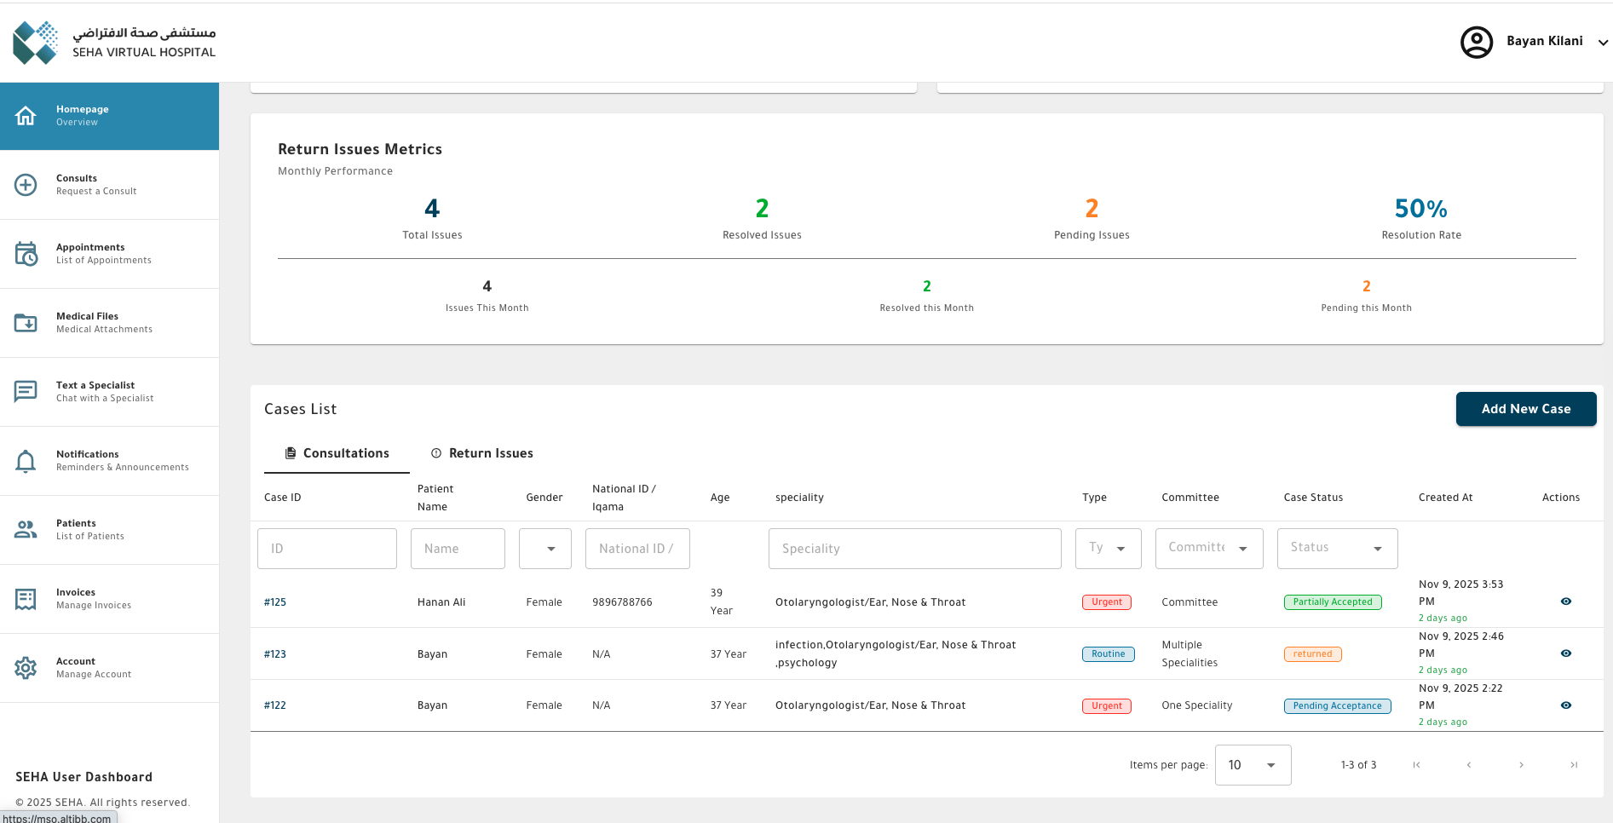The image size is (1613, 823).
Task: Open the Account gear icon
Action: click(26, 668)
